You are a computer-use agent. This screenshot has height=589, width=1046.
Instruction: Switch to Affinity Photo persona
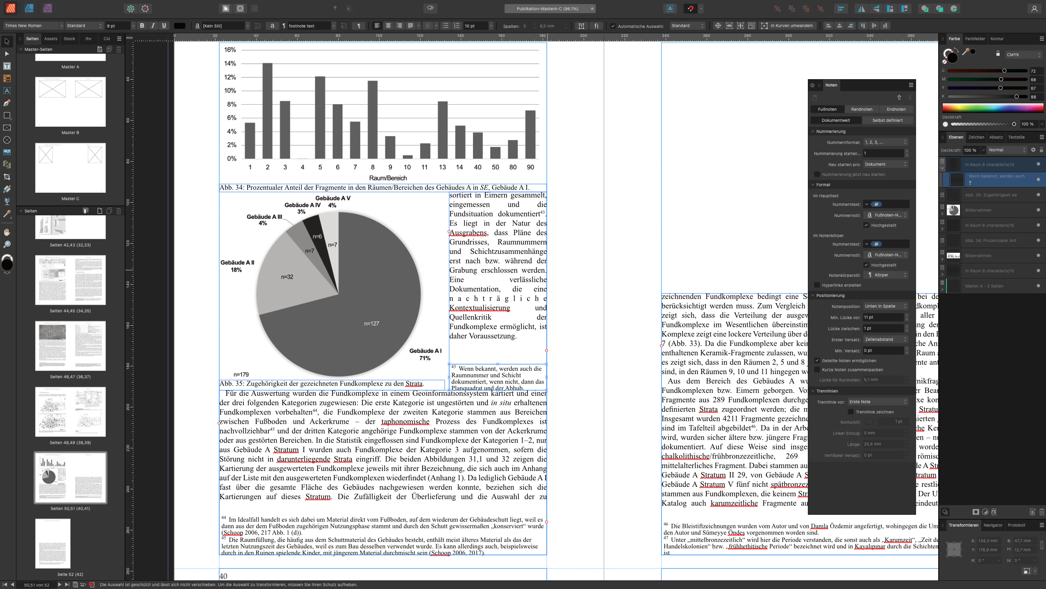pos(48,8)
